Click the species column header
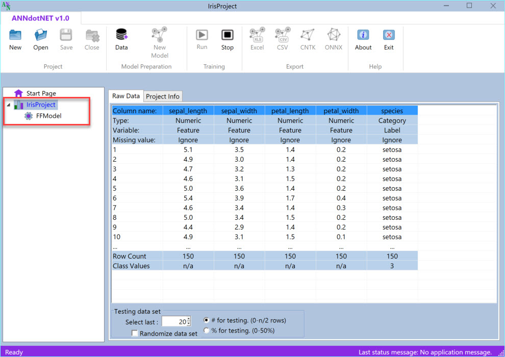Viewport: 505px width, 357px height. [x=392, y=111]
